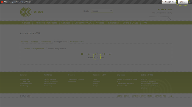The width and height of the screenshot is (192, 107).
Task: Open the FAQ navigation menu item
Action: 144,23
